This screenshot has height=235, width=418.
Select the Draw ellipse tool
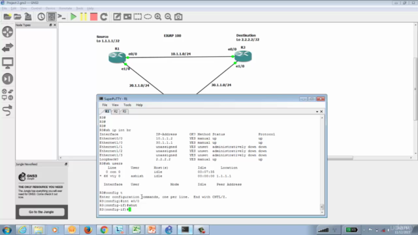(148, 17)
